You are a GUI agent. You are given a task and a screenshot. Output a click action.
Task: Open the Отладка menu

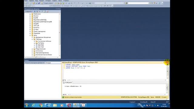pos(48,1)
